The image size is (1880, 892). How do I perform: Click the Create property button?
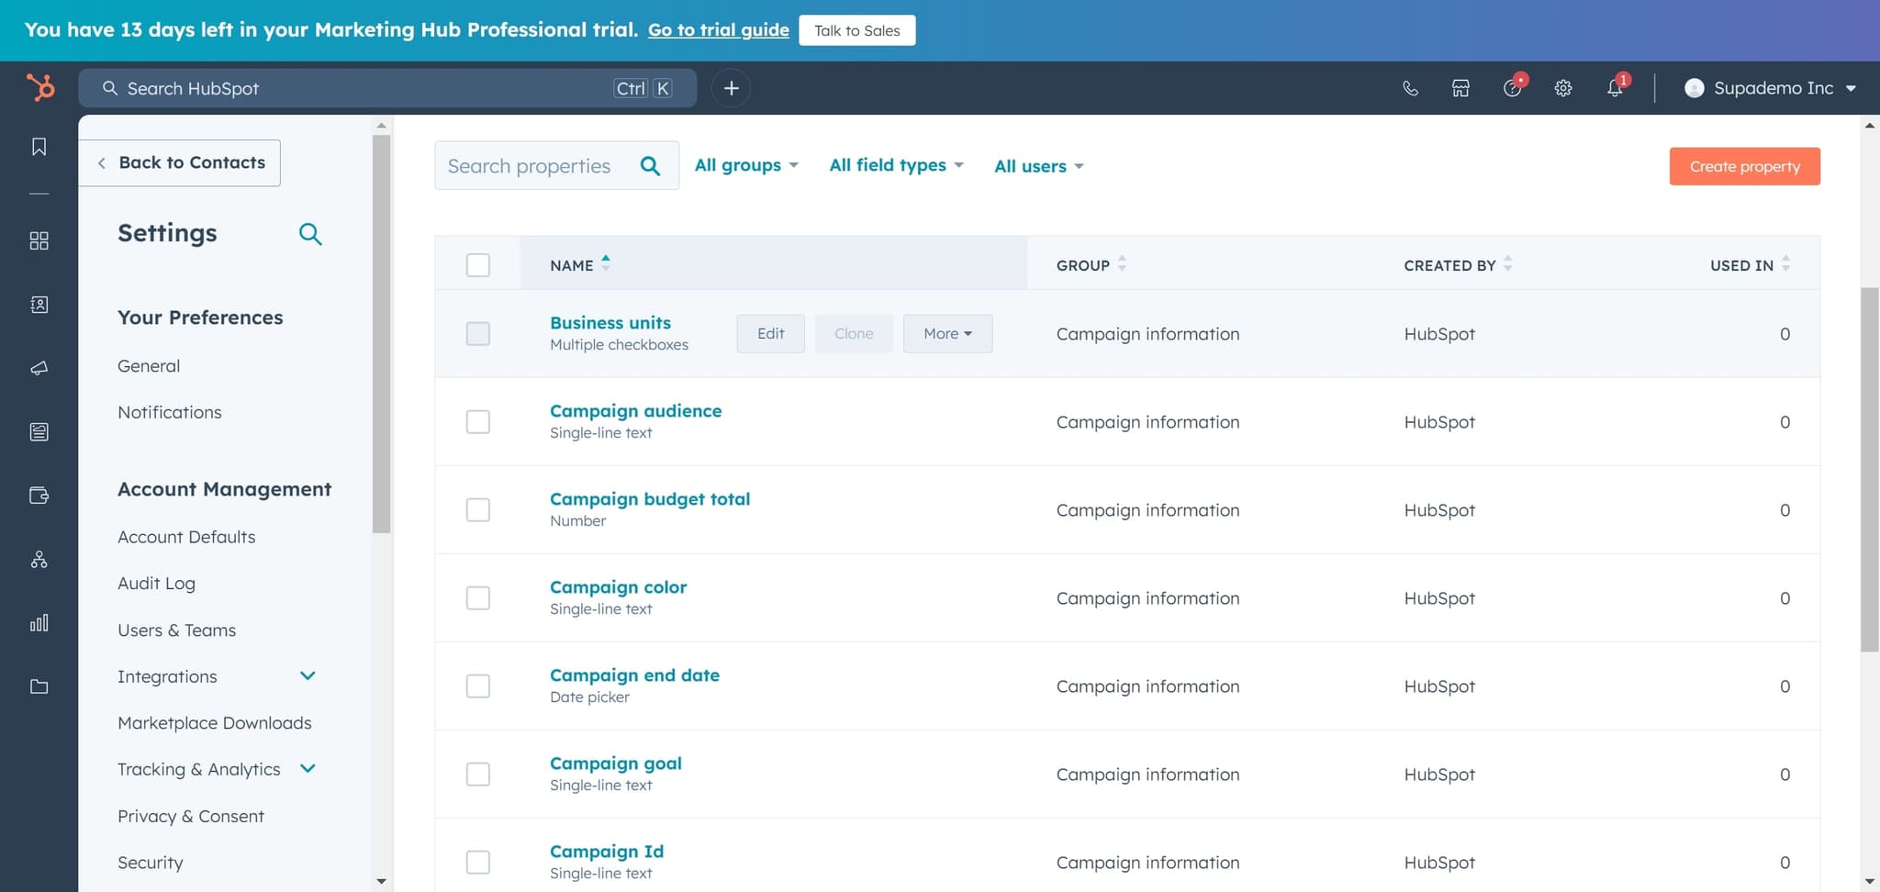tap(1744, 166)
